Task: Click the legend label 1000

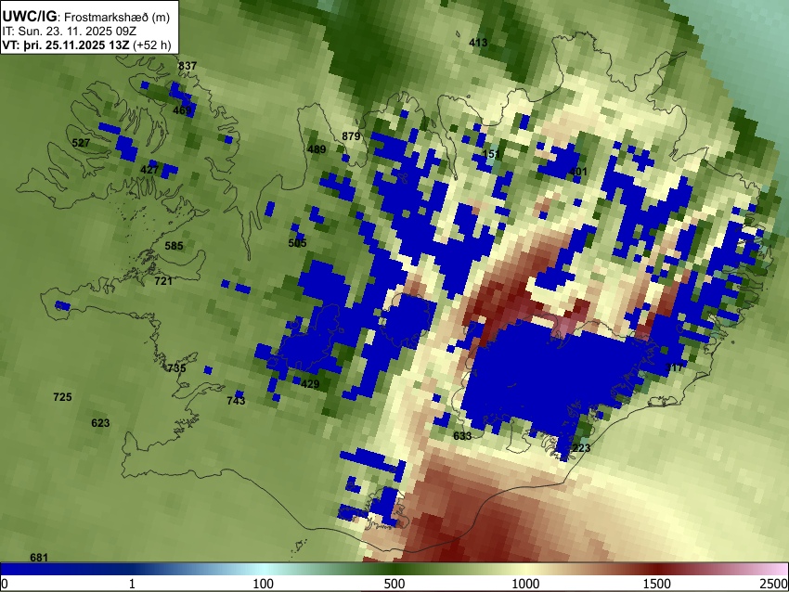Action: 525,584
